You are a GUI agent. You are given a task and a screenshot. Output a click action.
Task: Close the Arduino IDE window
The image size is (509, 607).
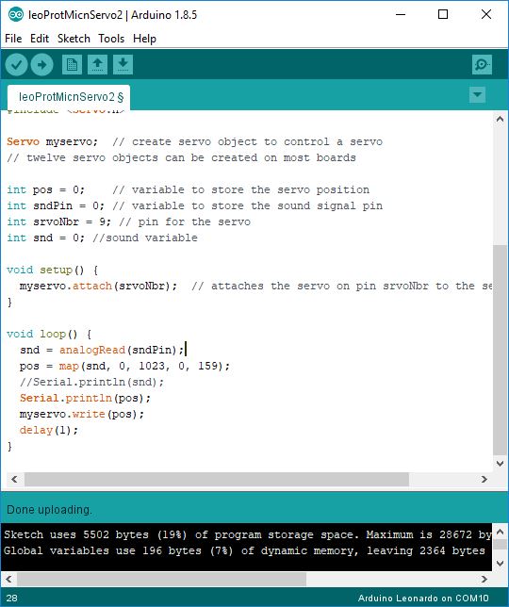[x=486, y=15]
